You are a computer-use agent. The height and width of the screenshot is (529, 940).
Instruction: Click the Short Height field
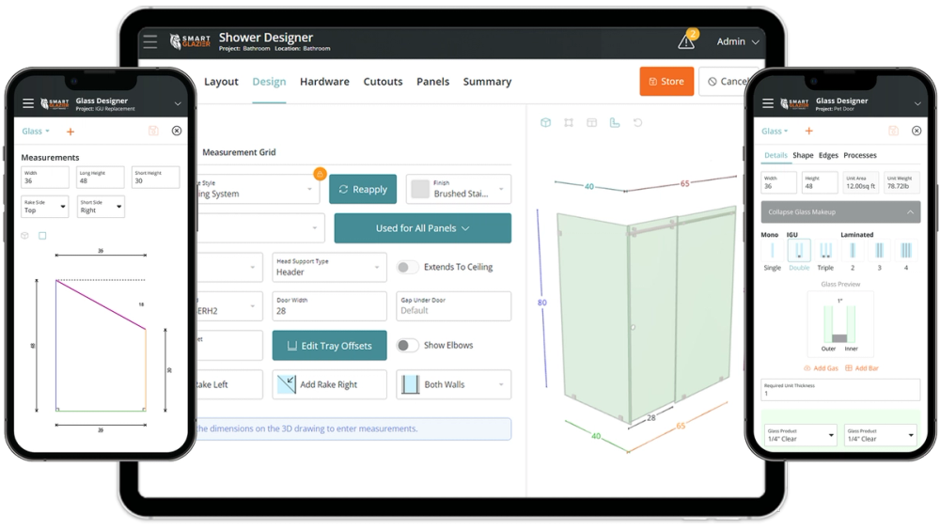155,178
